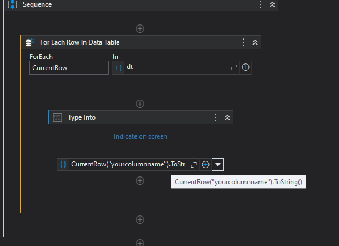The image size is (339, 246).
Task: Click the Type Into activity icon
Action: [57, 117]
